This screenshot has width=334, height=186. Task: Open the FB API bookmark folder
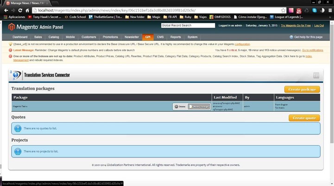click(170, 17)
